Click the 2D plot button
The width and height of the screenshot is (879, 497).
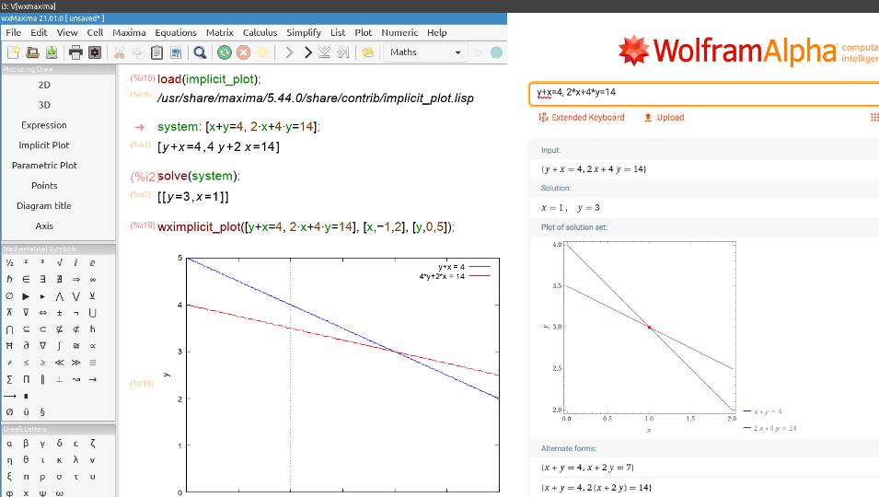[44, 86]
